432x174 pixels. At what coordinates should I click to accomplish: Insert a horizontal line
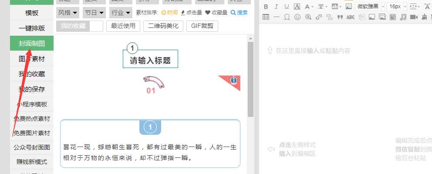[x=277, y=17]
